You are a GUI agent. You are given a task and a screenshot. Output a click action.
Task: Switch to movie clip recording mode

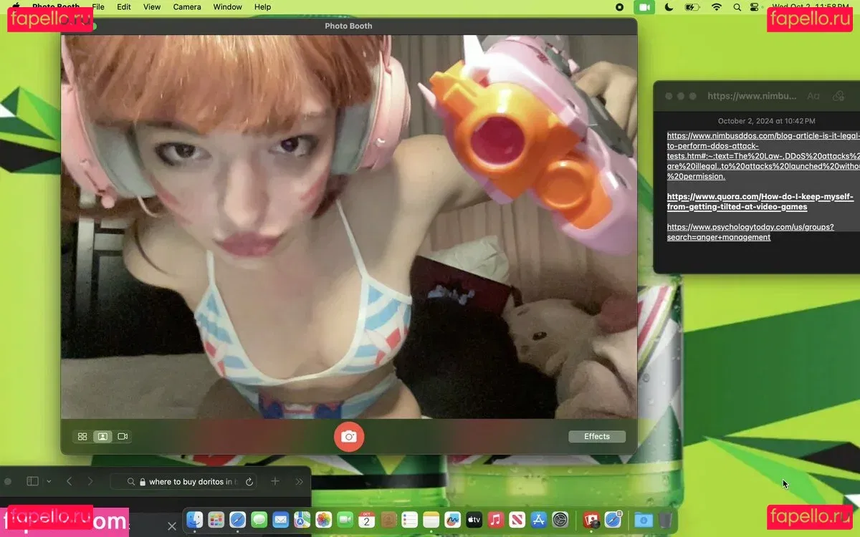pyautogui.click(x=123, y=436)
